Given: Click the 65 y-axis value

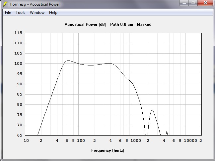Looking at the screenshot, I should [20, 135].
